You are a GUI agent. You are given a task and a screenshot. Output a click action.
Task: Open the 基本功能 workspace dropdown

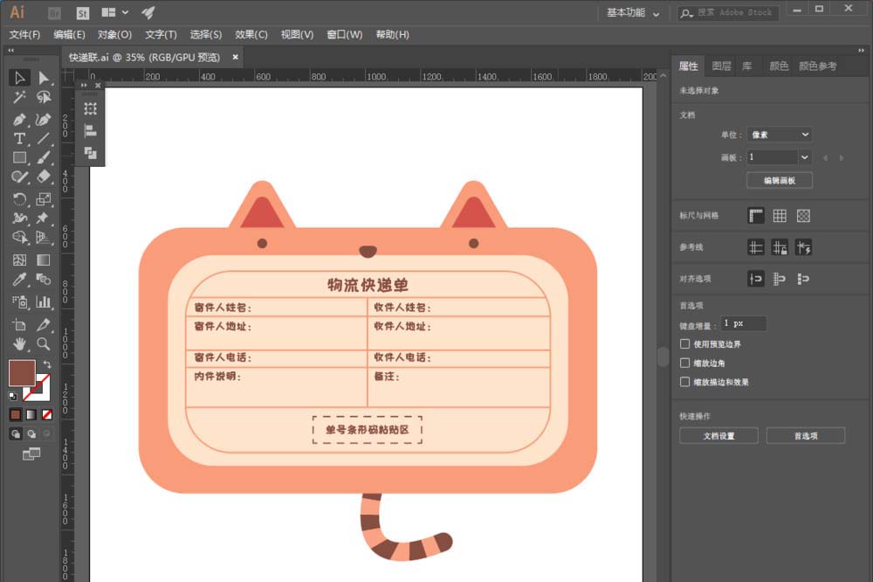(x=633, y=13)
